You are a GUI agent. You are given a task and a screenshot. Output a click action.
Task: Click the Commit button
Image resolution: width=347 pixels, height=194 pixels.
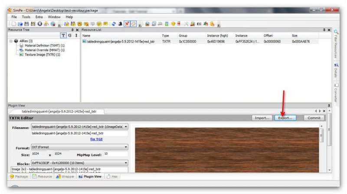314,118
